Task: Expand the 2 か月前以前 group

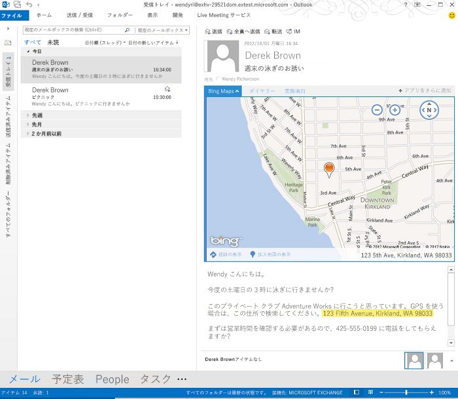Action: (x=28, y=134)
